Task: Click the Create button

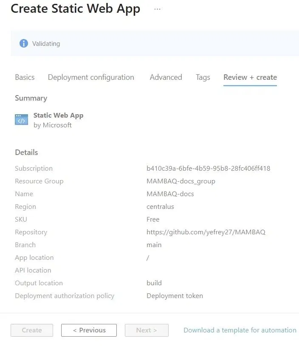Action: pyautogui.click(x=32, y=330)
